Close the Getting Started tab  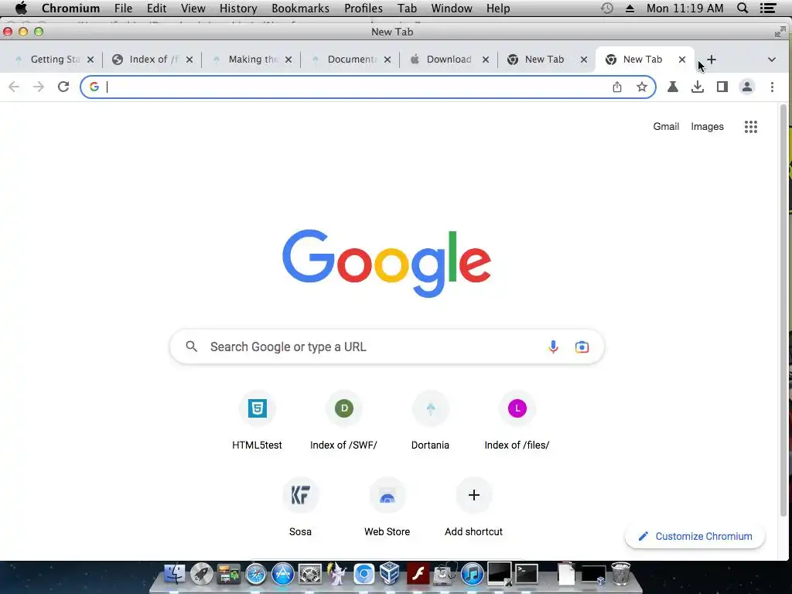pyautogui.click(x=90, y=60)
